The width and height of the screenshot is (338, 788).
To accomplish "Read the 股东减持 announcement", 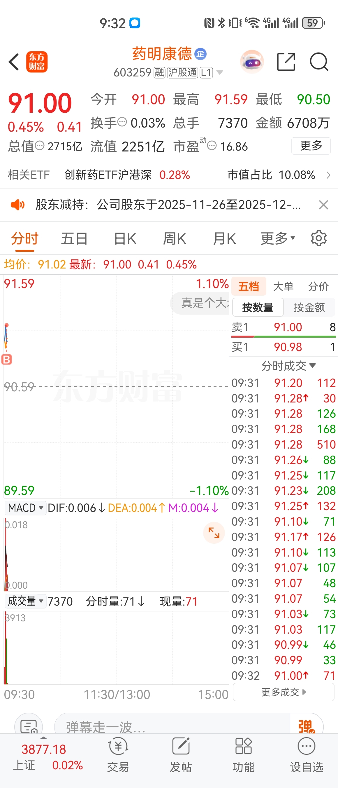I will 168,205.
